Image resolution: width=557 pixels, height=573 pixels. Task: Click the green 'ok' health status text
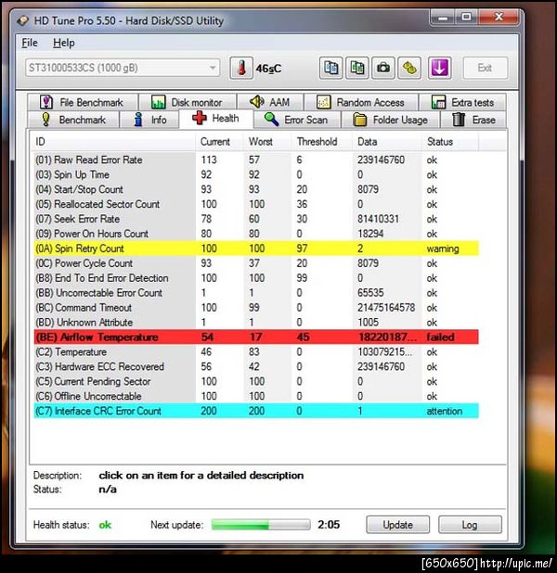(105, 525)
